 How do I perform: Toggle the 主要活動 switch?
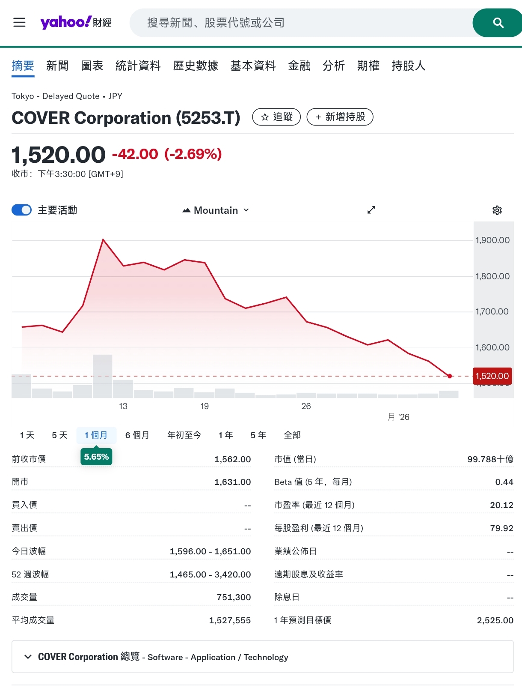21,210
